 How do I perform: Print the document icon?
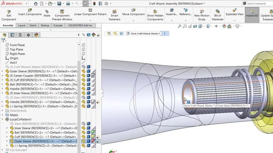[68, 3]
